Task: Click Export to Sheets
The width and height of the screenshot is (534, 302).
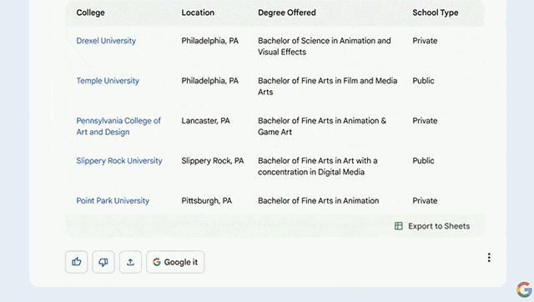Action: click(432, 226)
